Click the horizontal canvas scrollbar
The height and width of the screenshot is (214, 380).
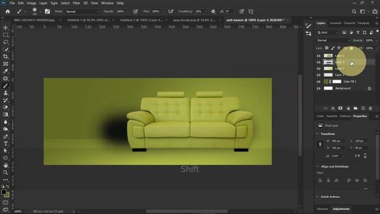(x=186, y=212)
